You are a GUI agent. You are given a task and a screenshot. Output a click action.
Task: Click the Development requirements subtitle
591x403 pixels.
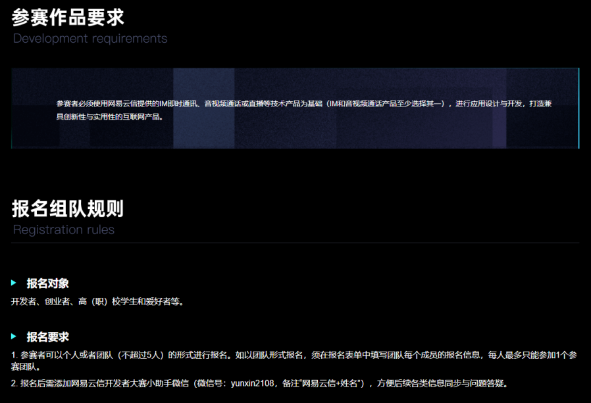coord(90,38)
